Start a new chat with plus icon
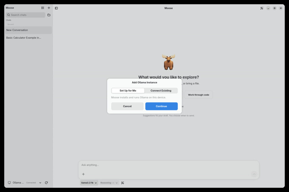 click(49, 8)
